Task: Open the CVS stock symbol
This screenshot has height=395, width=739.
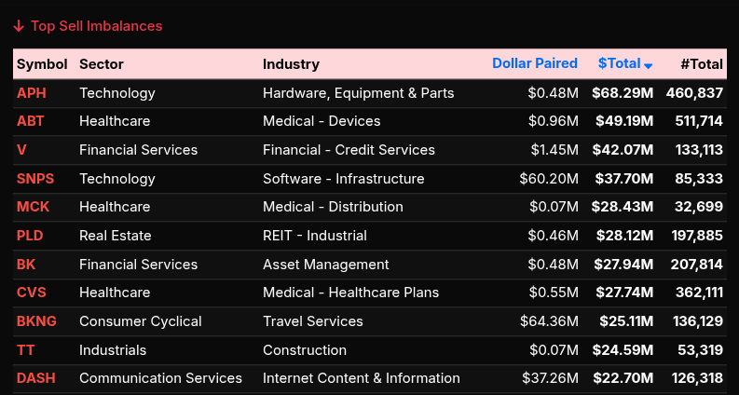Action: [31, 293]
